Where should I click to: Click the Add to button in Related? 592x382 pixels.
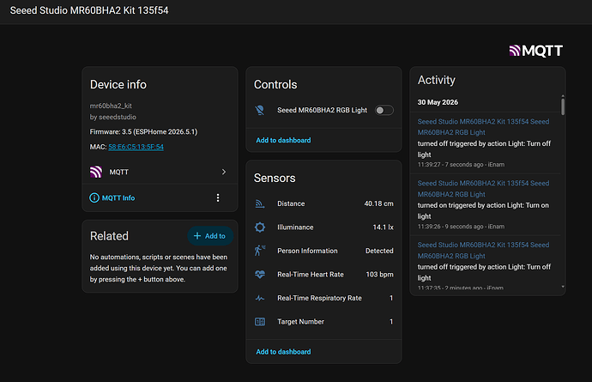[x=210, y=236]
